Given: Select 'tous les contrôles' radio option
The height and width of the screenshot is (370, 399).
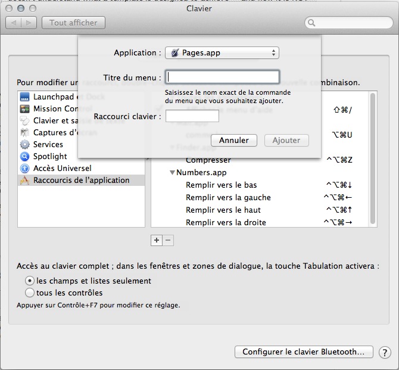Looking at the screenshot, I should 30,293.
